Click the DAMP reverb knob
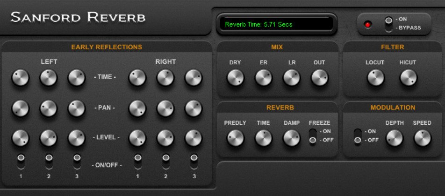Screen dimensions: 445x196 292,138
